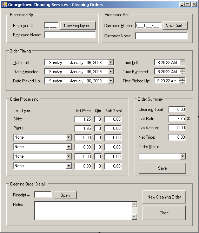Decrease Time Expected with the down spinner arrow
The width and height of the screenshot is (199, 233).
click(183, 73)
